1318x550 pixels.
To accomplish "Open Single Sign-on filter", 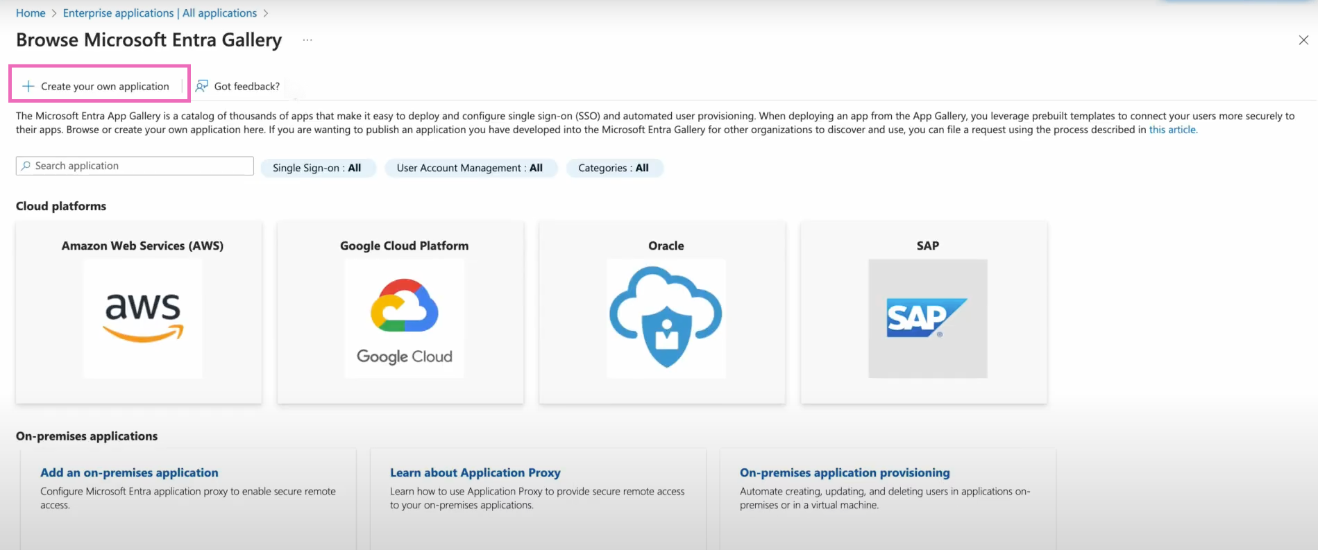I will pyautogui.click(x=318, y=168).
